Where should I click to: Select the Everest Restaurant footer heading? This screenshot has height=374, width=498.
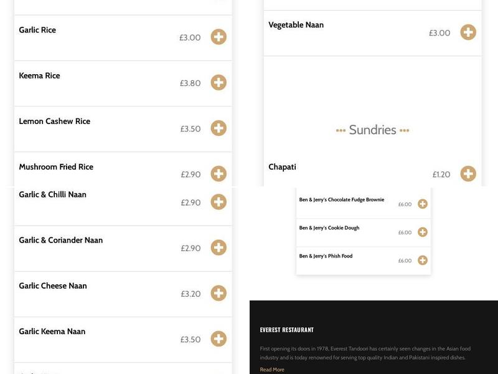click(x=288, y=329)
